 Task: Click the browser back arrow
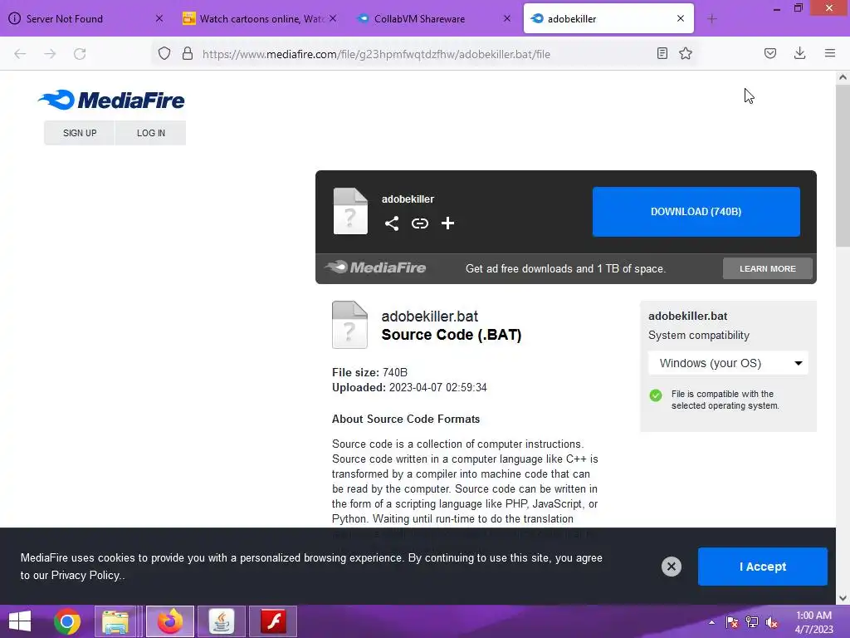[20, 54]
